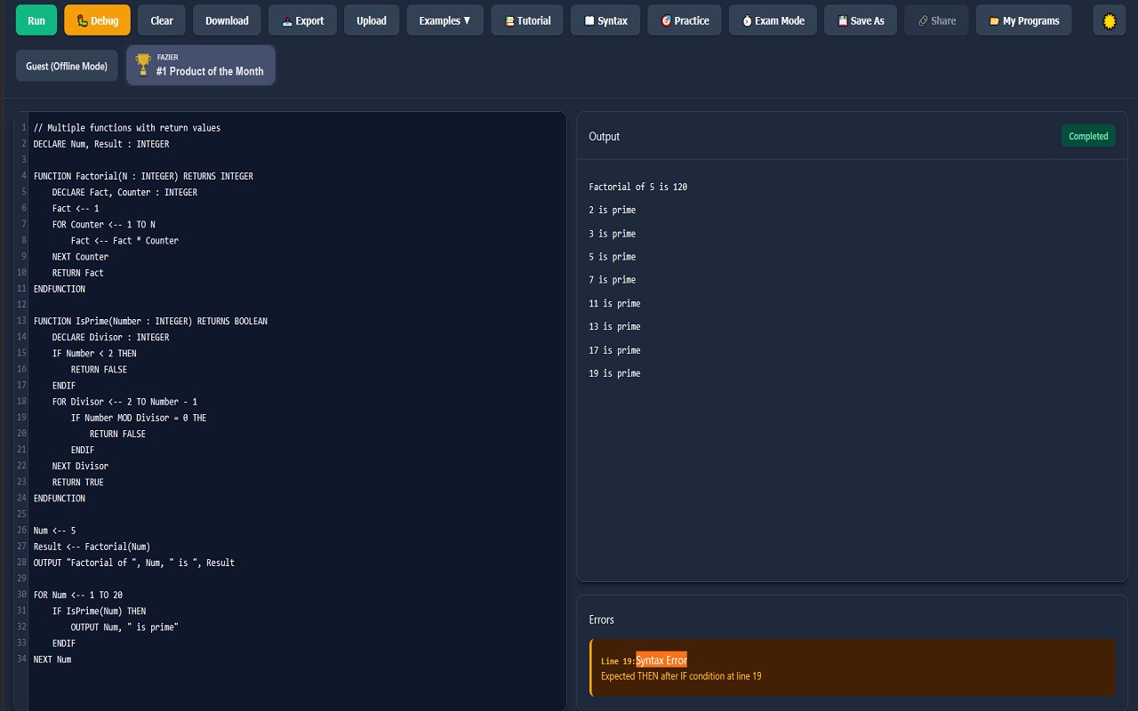Click "Expected THEN after IF condition" message
The image size is (1138, 711).
pyautogui.click(x=681, y=676)
